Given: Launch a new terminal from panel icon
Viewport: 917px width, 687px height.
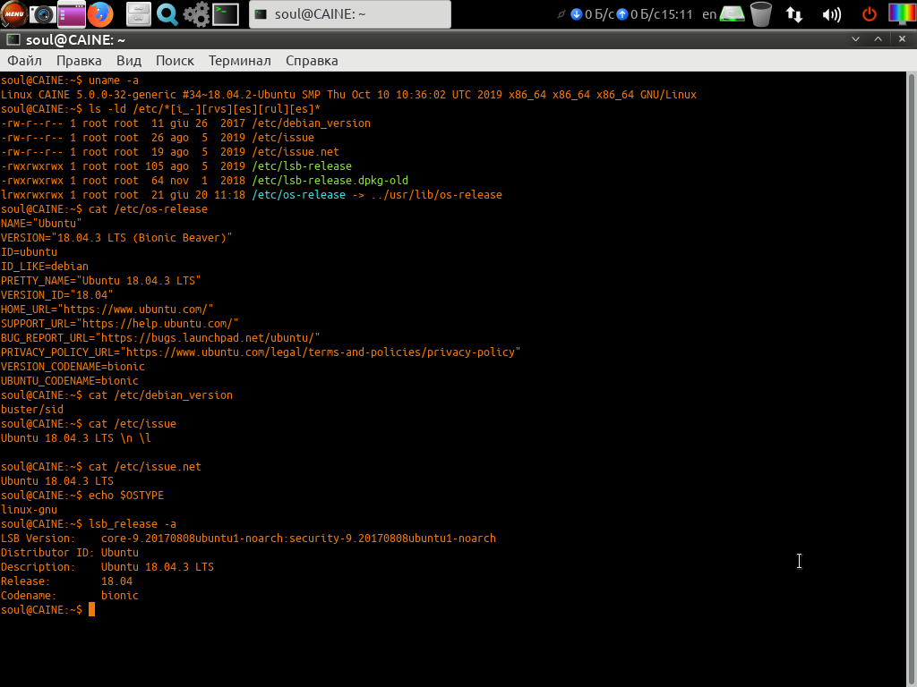Looking at the screenshot, I should pos(225,14).
